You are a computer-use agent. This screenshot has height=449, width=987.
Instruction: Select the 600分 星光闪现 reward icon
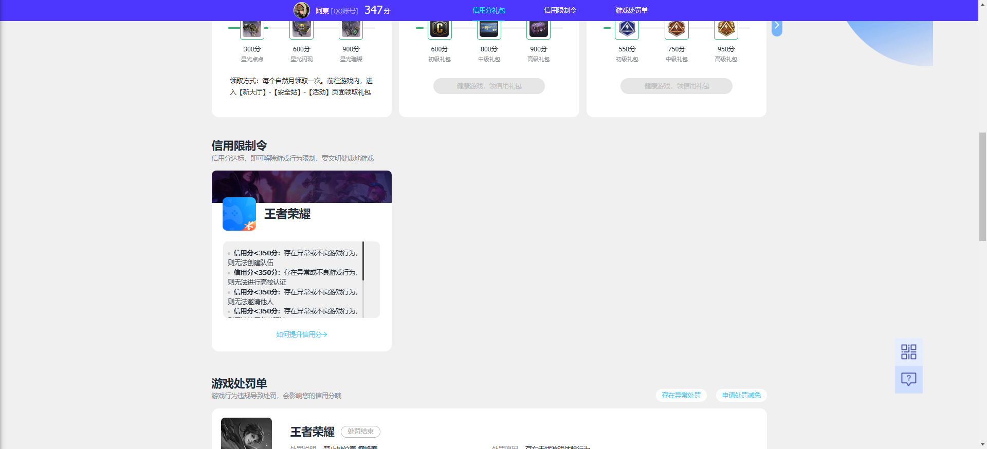click(302, 29)
